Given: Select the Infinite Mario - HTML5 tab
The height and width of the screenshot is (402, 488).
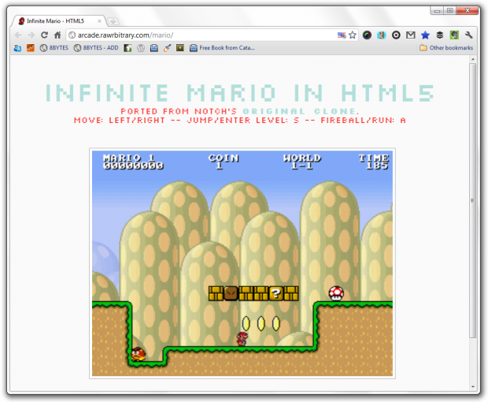Looking at the screenshot, I should click(x=55, y=21).
